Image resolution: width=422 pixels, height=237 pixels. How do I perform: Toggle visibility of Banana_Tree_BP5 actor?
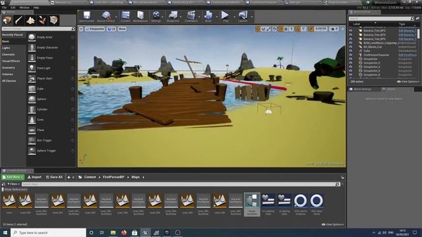(350, 39)
